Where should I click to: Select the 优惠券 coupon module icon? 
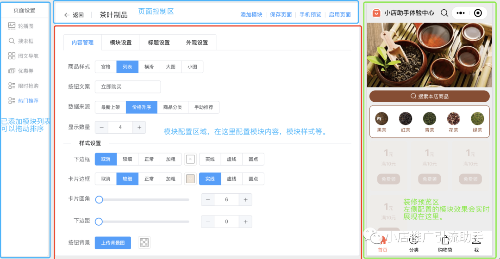tap(12, 71)
